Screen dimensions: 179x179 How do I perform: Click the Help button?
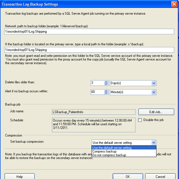20,176
